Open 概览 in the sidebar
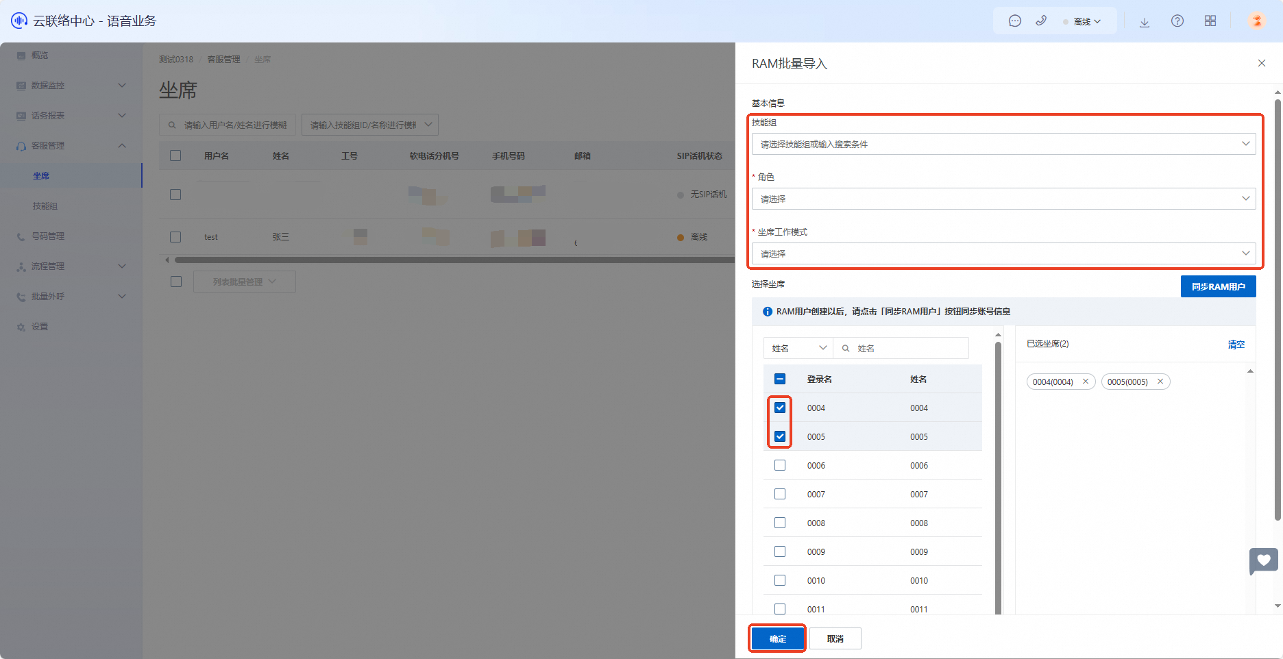Image resolution: width=1283 pixels, height=659 pixels. 40,55
